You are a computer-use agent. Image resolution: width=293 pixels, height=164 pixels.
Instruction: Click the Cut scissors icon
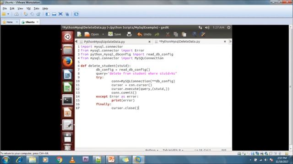[168, 35]
